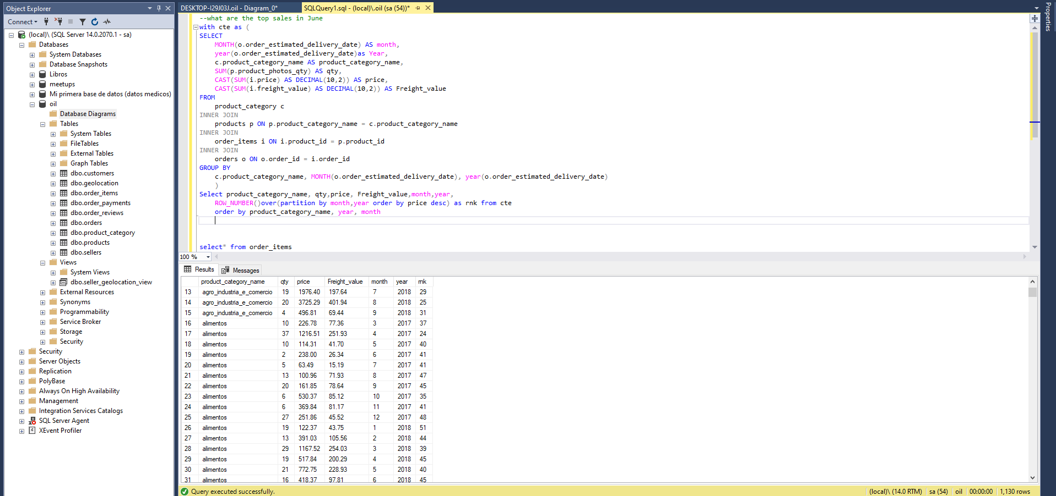The image size is (1056, 496).
Task: Open the Properties side panel tab
Action: tap(1048, 16)
